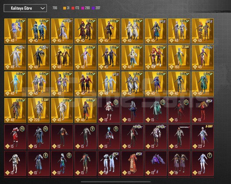Select the red level 10 outfit

click(x=15, y=137)
